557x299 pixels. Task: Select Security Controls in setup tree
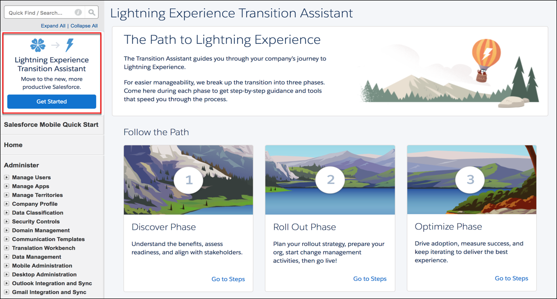pos(36,222)
